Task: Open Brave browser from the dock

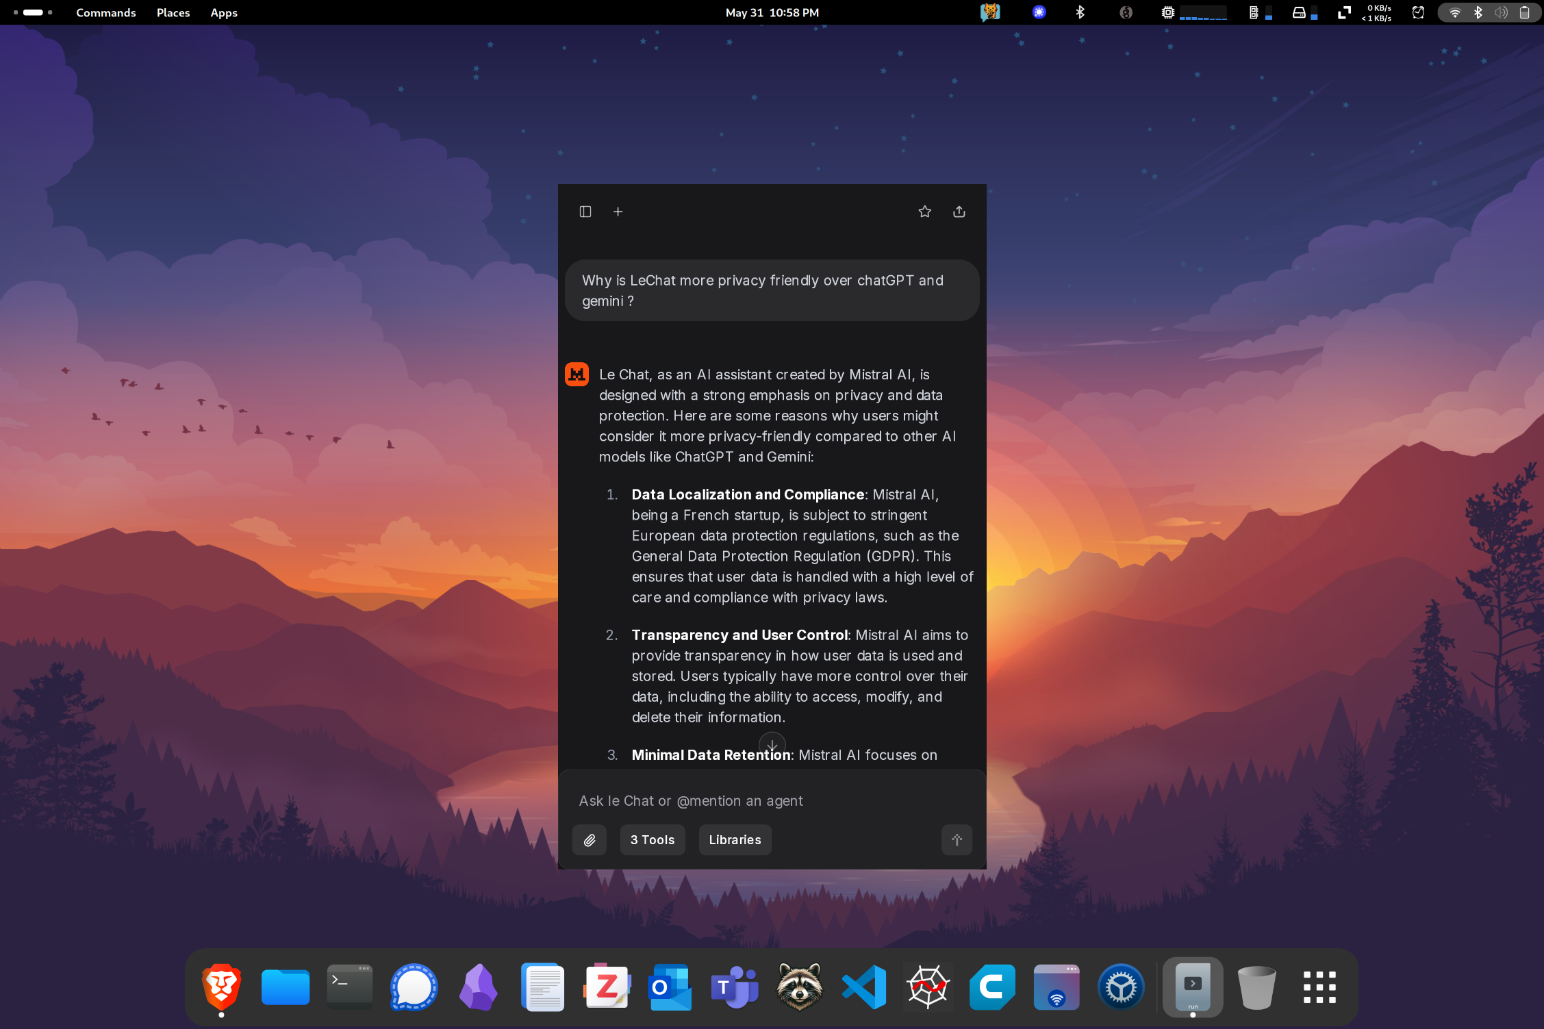Action: click(220, 987)
